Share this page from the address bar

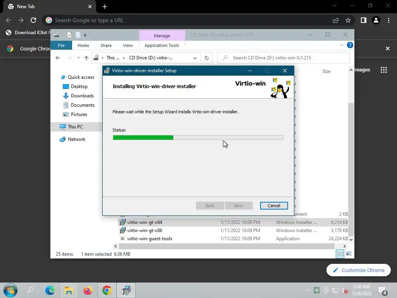[x=336, y=20]
